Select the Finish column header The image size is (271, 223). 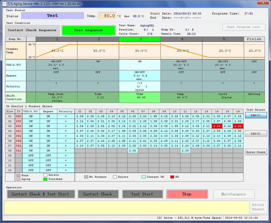254,39
